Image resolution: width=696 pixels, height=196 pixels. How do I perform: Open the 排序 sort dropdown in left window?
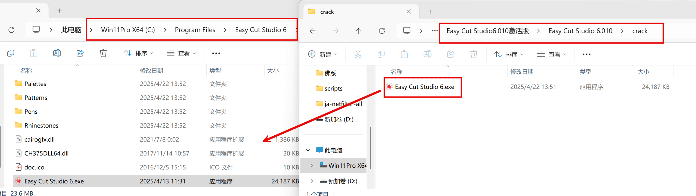(138, 53)
